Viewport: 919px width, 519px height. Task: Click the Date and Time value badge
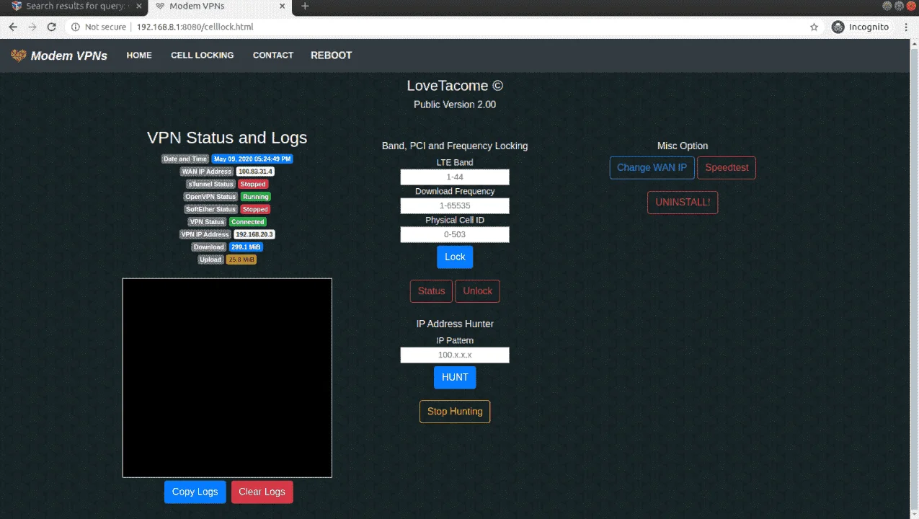252,159
